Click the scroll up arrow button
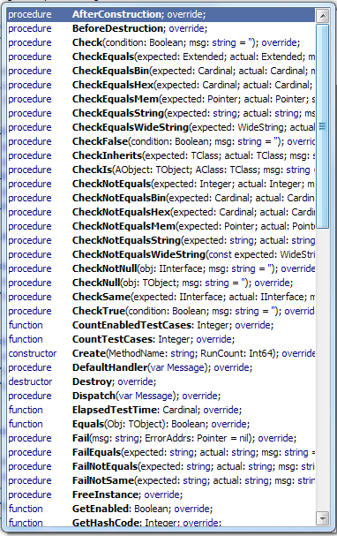Screen dimensions: 337x536 322,15
